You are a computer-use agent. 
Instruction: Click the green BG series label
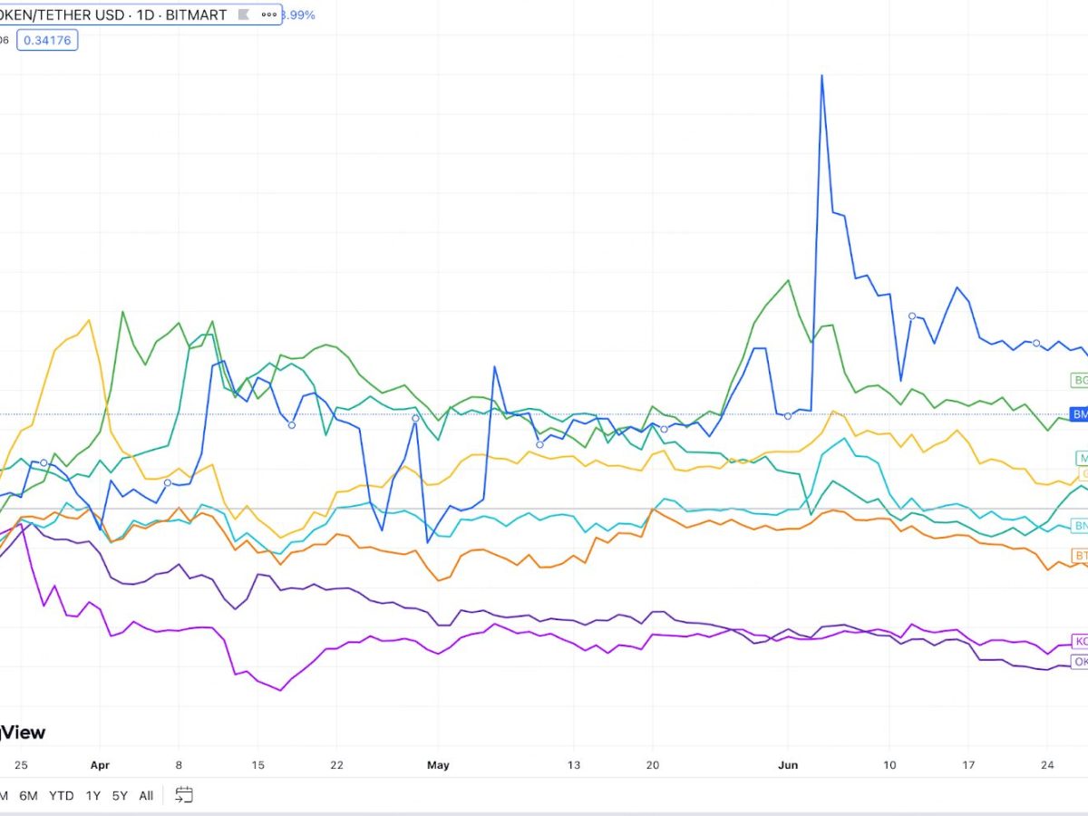(1079, 380)
